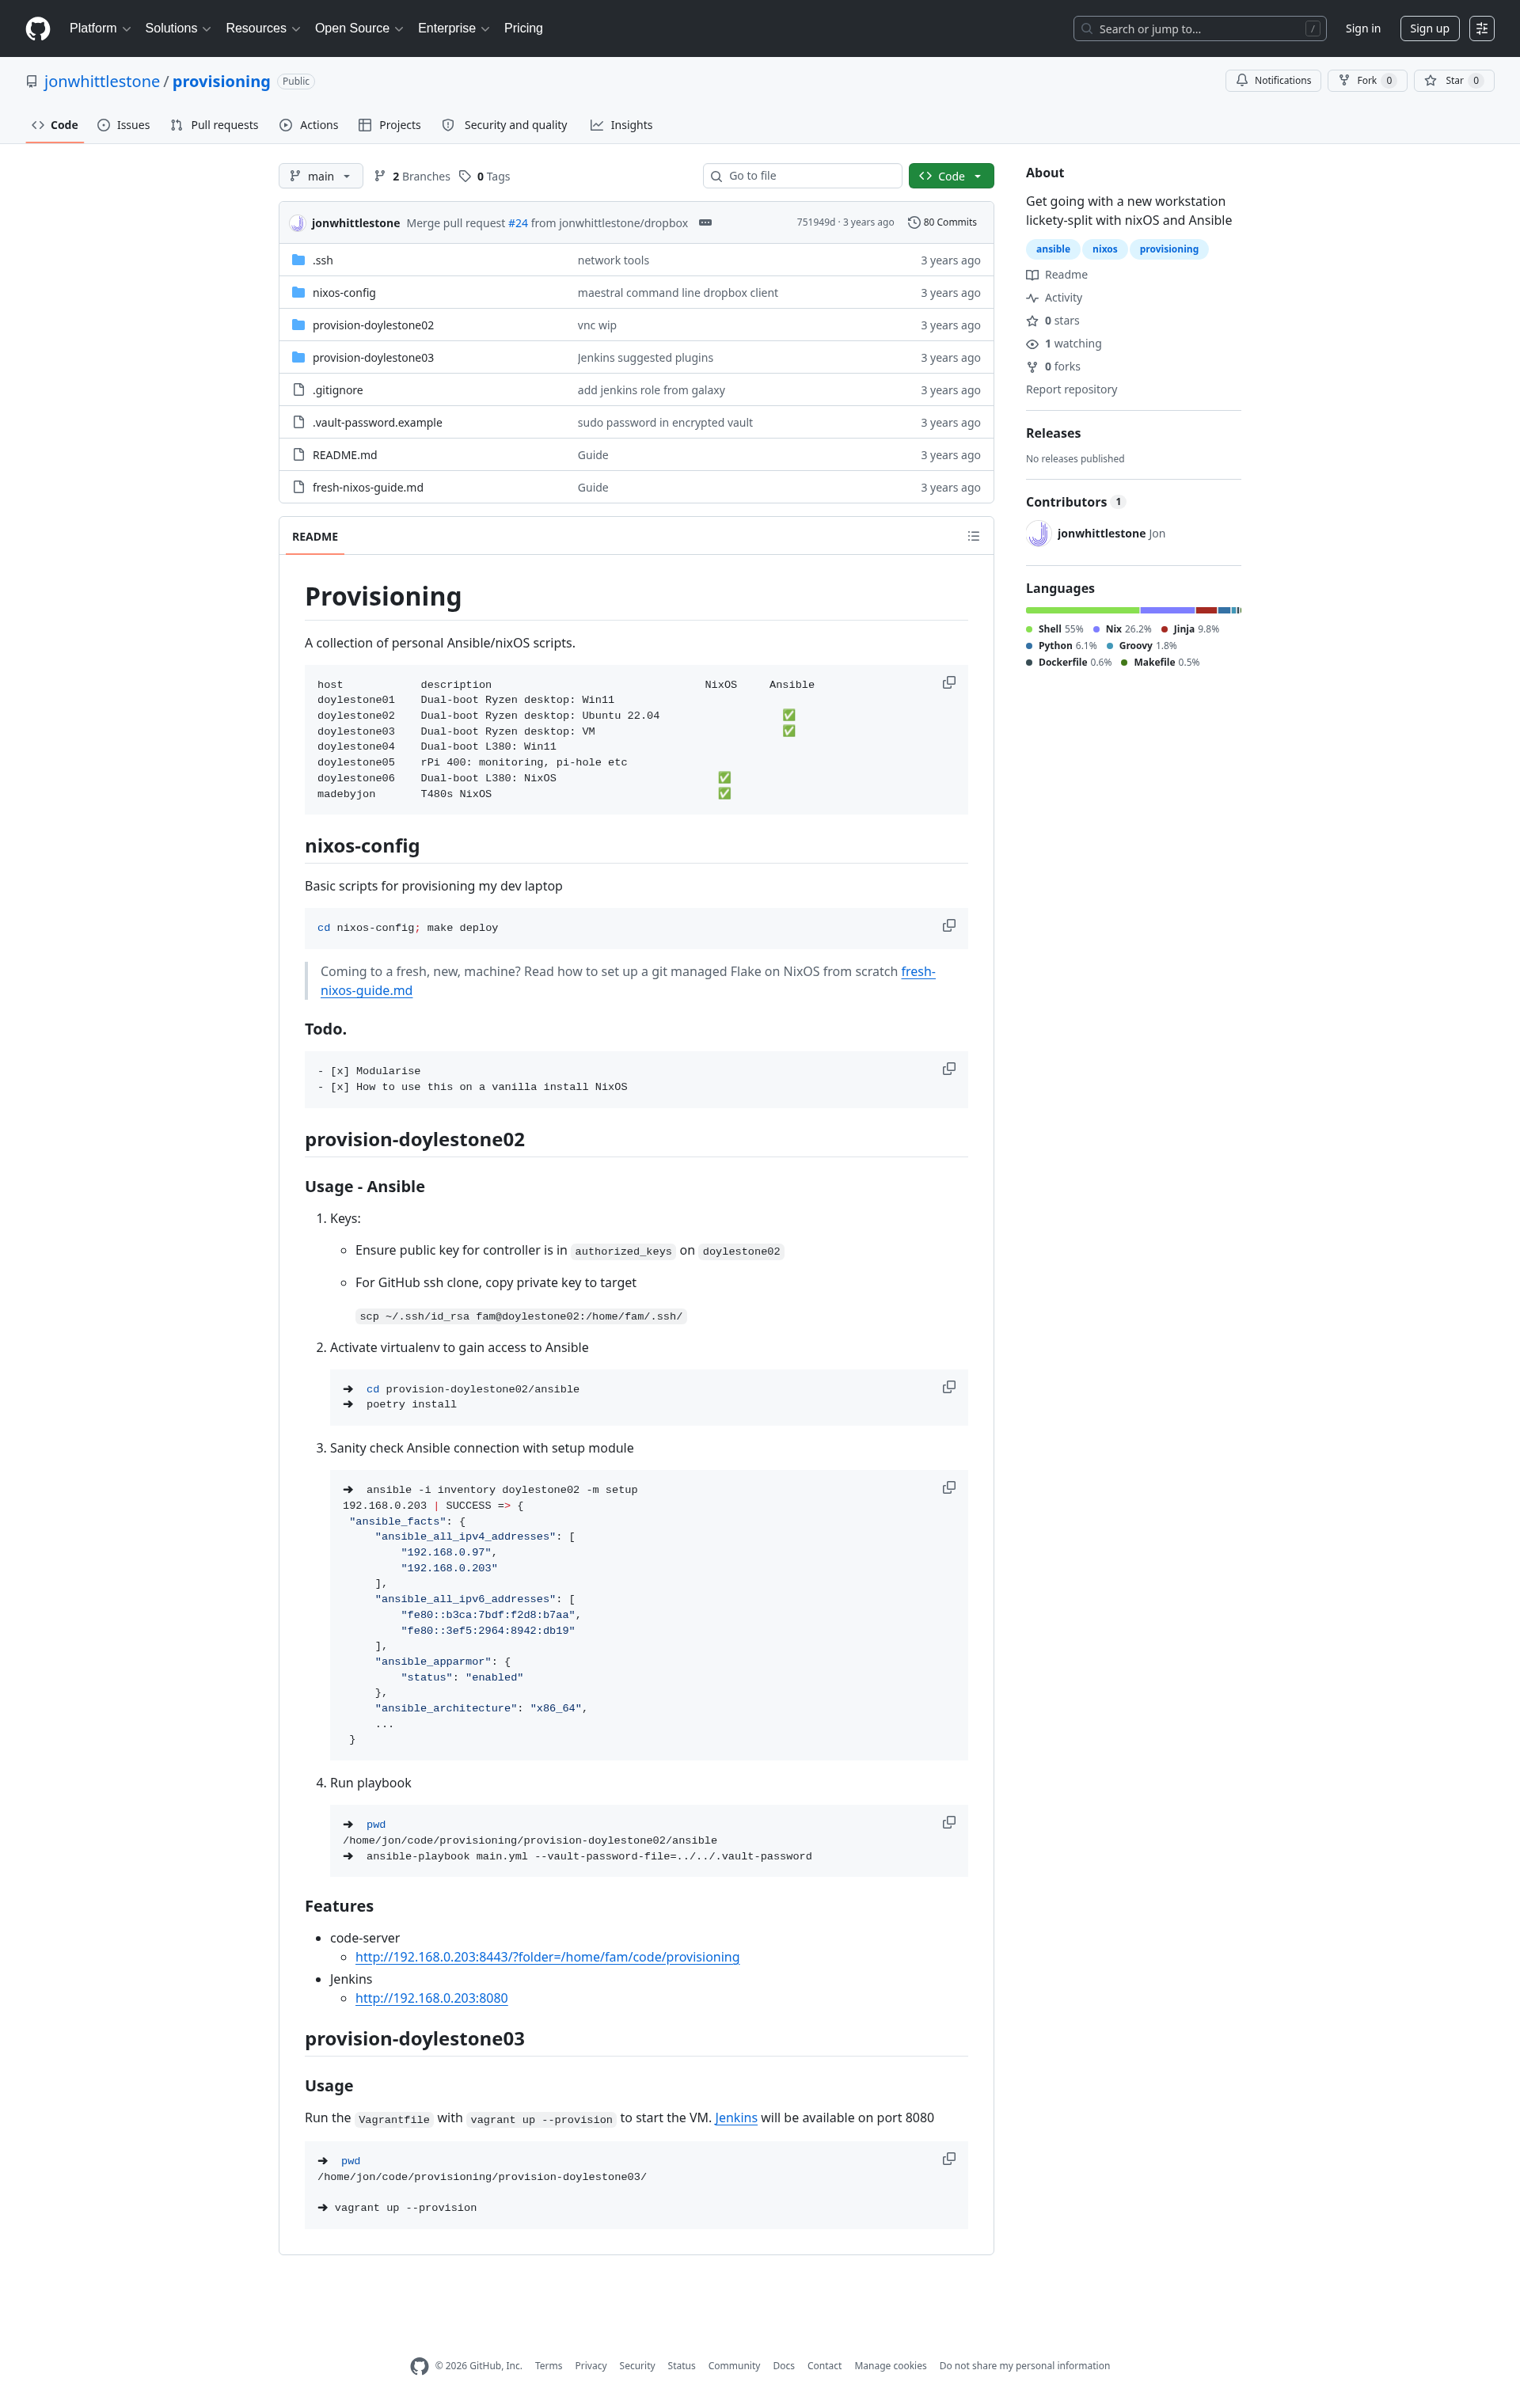Open the Notifications button

pos(1273,81)
